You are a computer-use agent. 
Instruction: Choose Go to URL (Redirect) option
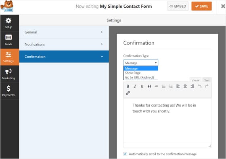click(x=141, y=77)
